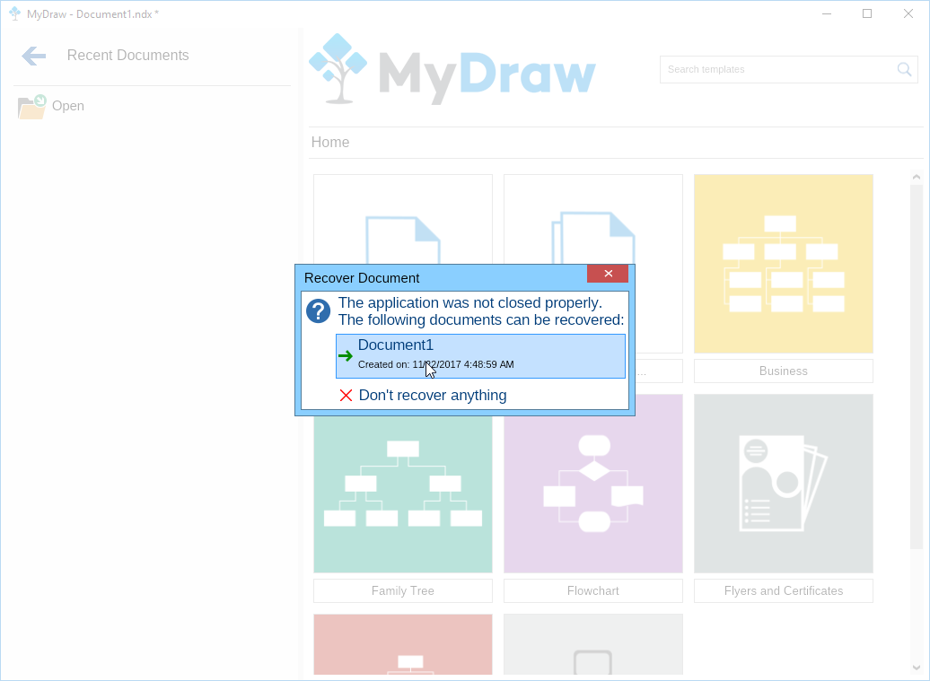This screenshot has width=930, height=681.
Task: Click Flyers and Certificates label
Action: click(784, 591)
